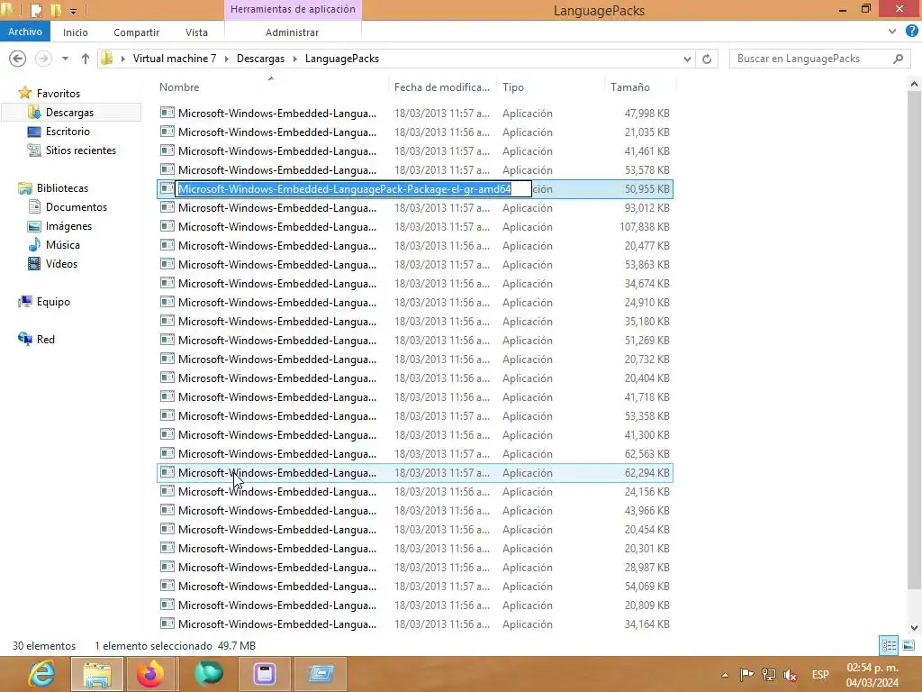Select the file sized 62,294 KB

pyautogui.click(x=414, y=472)
